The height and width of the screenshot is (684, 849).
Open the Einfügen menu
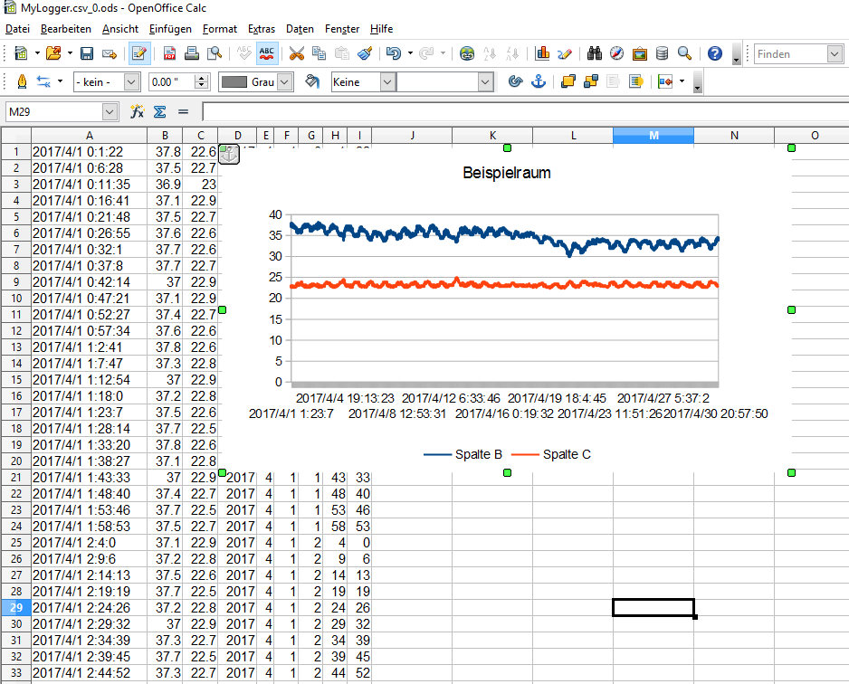pos(170,29)
